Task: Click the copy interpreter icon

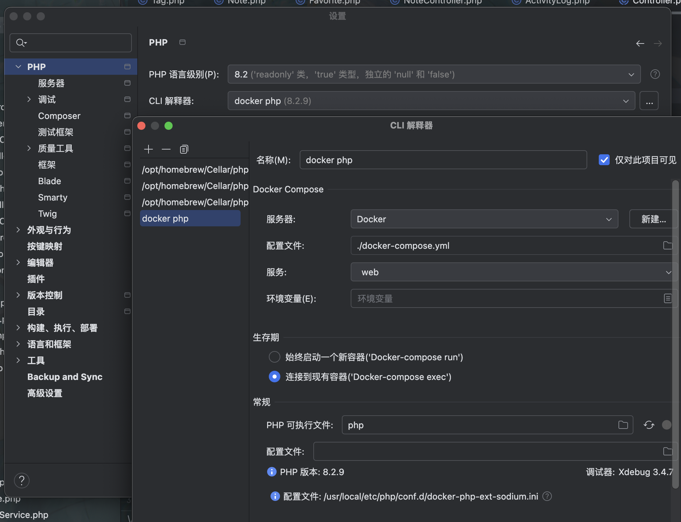Action: [184, 149]
